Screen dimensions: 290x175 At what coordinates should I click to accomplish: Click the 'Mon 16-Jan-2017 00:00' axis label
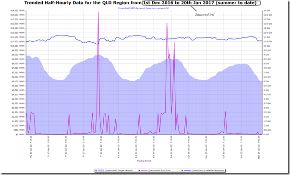[259, 147]
